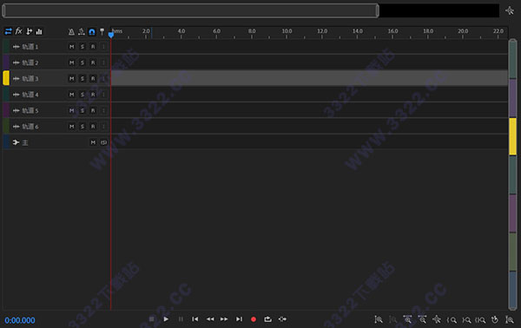Open the fx effects view
This screenshot has width=521, height=328.
coord(18,31)
